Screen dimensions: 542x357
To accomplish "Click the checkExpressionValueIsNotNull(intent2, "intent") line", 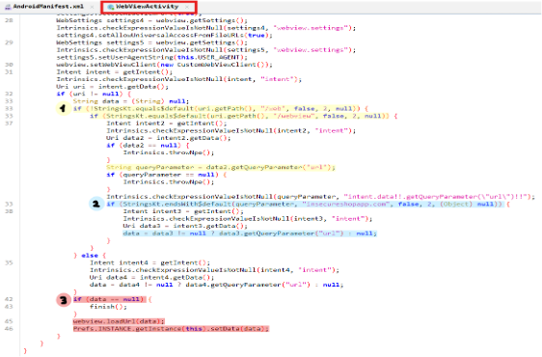I will [230, 131].
